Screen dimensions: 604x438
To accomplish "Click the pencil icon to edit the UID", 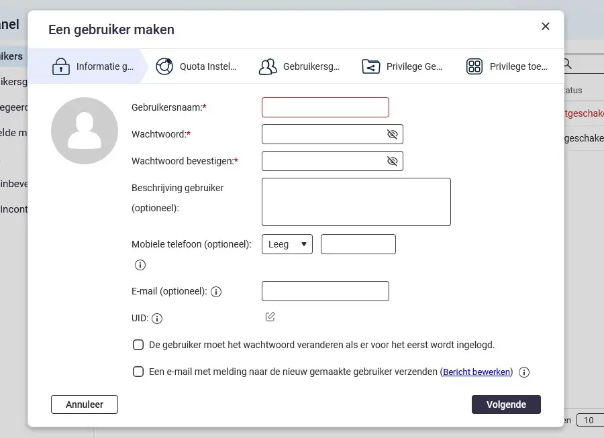I will tap(270, 316).
